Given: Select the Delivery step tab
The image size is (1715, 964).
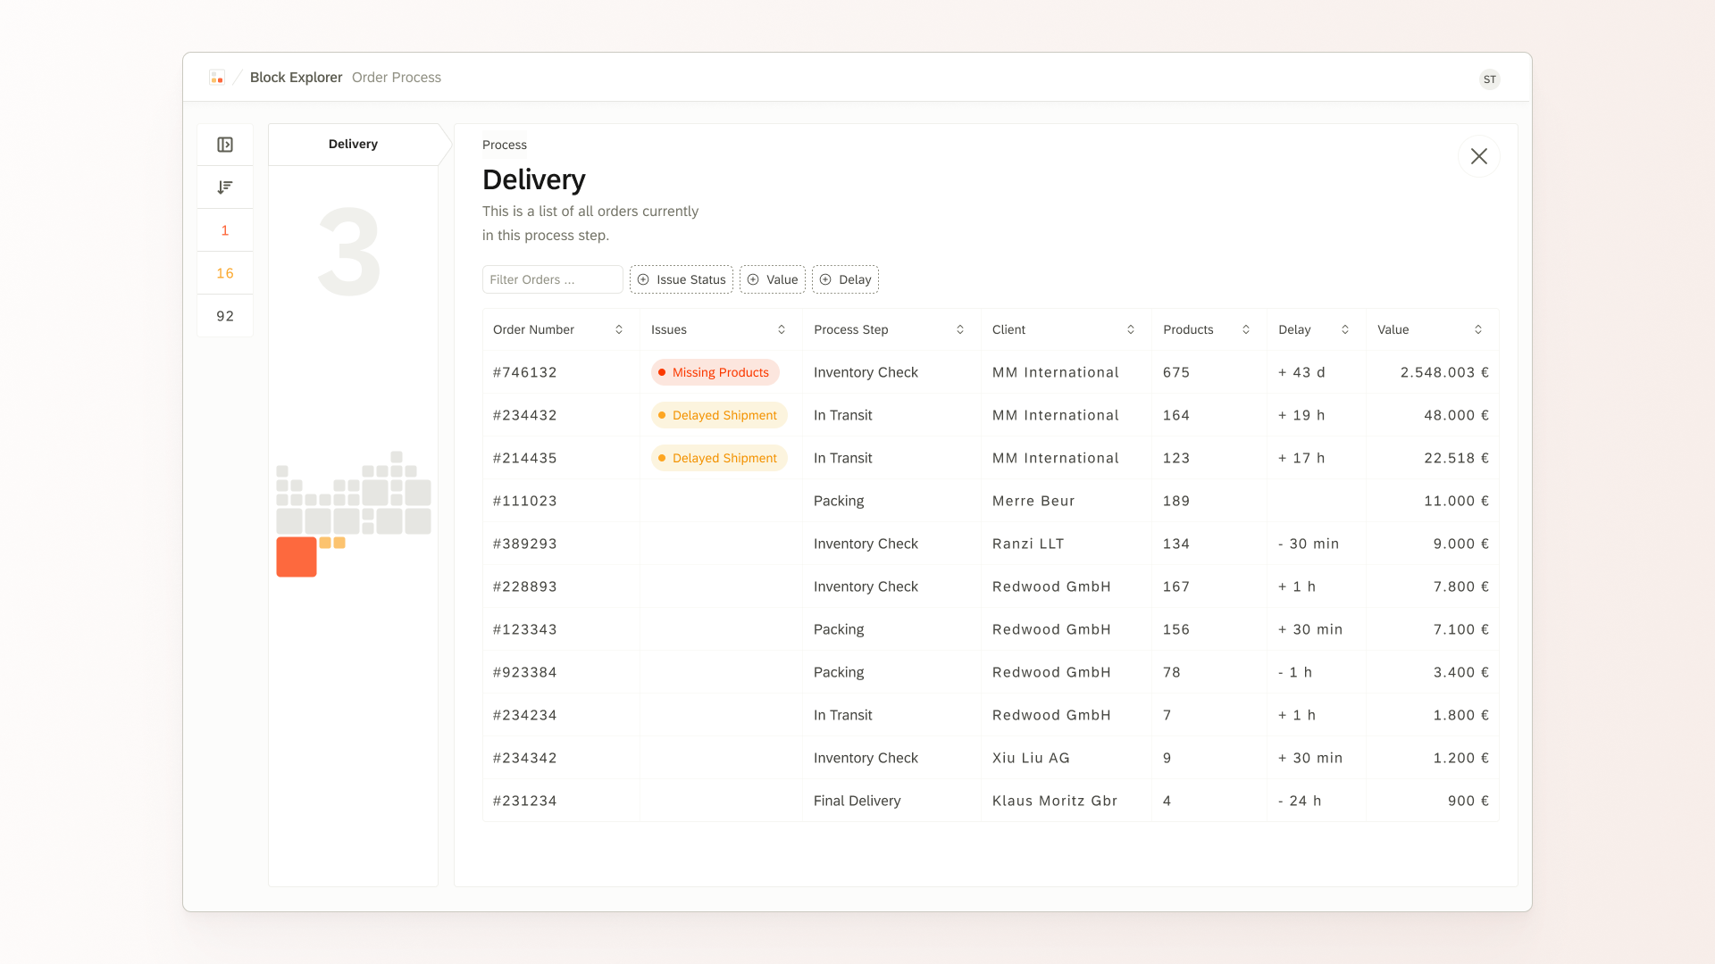Looking at the screenshot, I should 353,145.
